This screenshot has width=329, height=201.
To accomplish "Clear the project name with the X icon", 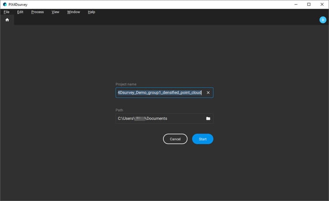I will pos(208,93).
